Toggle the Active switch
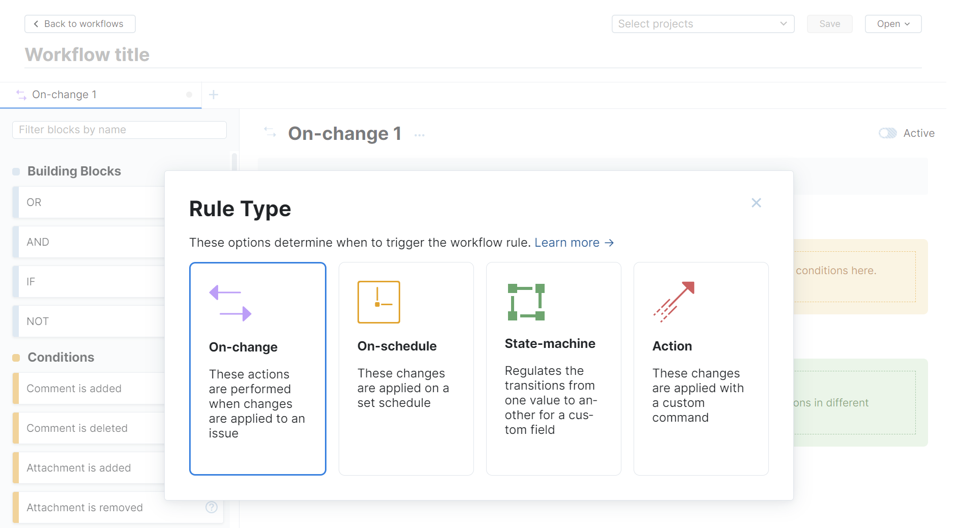This screenshot has height=528, width=956. coord(888,133)
